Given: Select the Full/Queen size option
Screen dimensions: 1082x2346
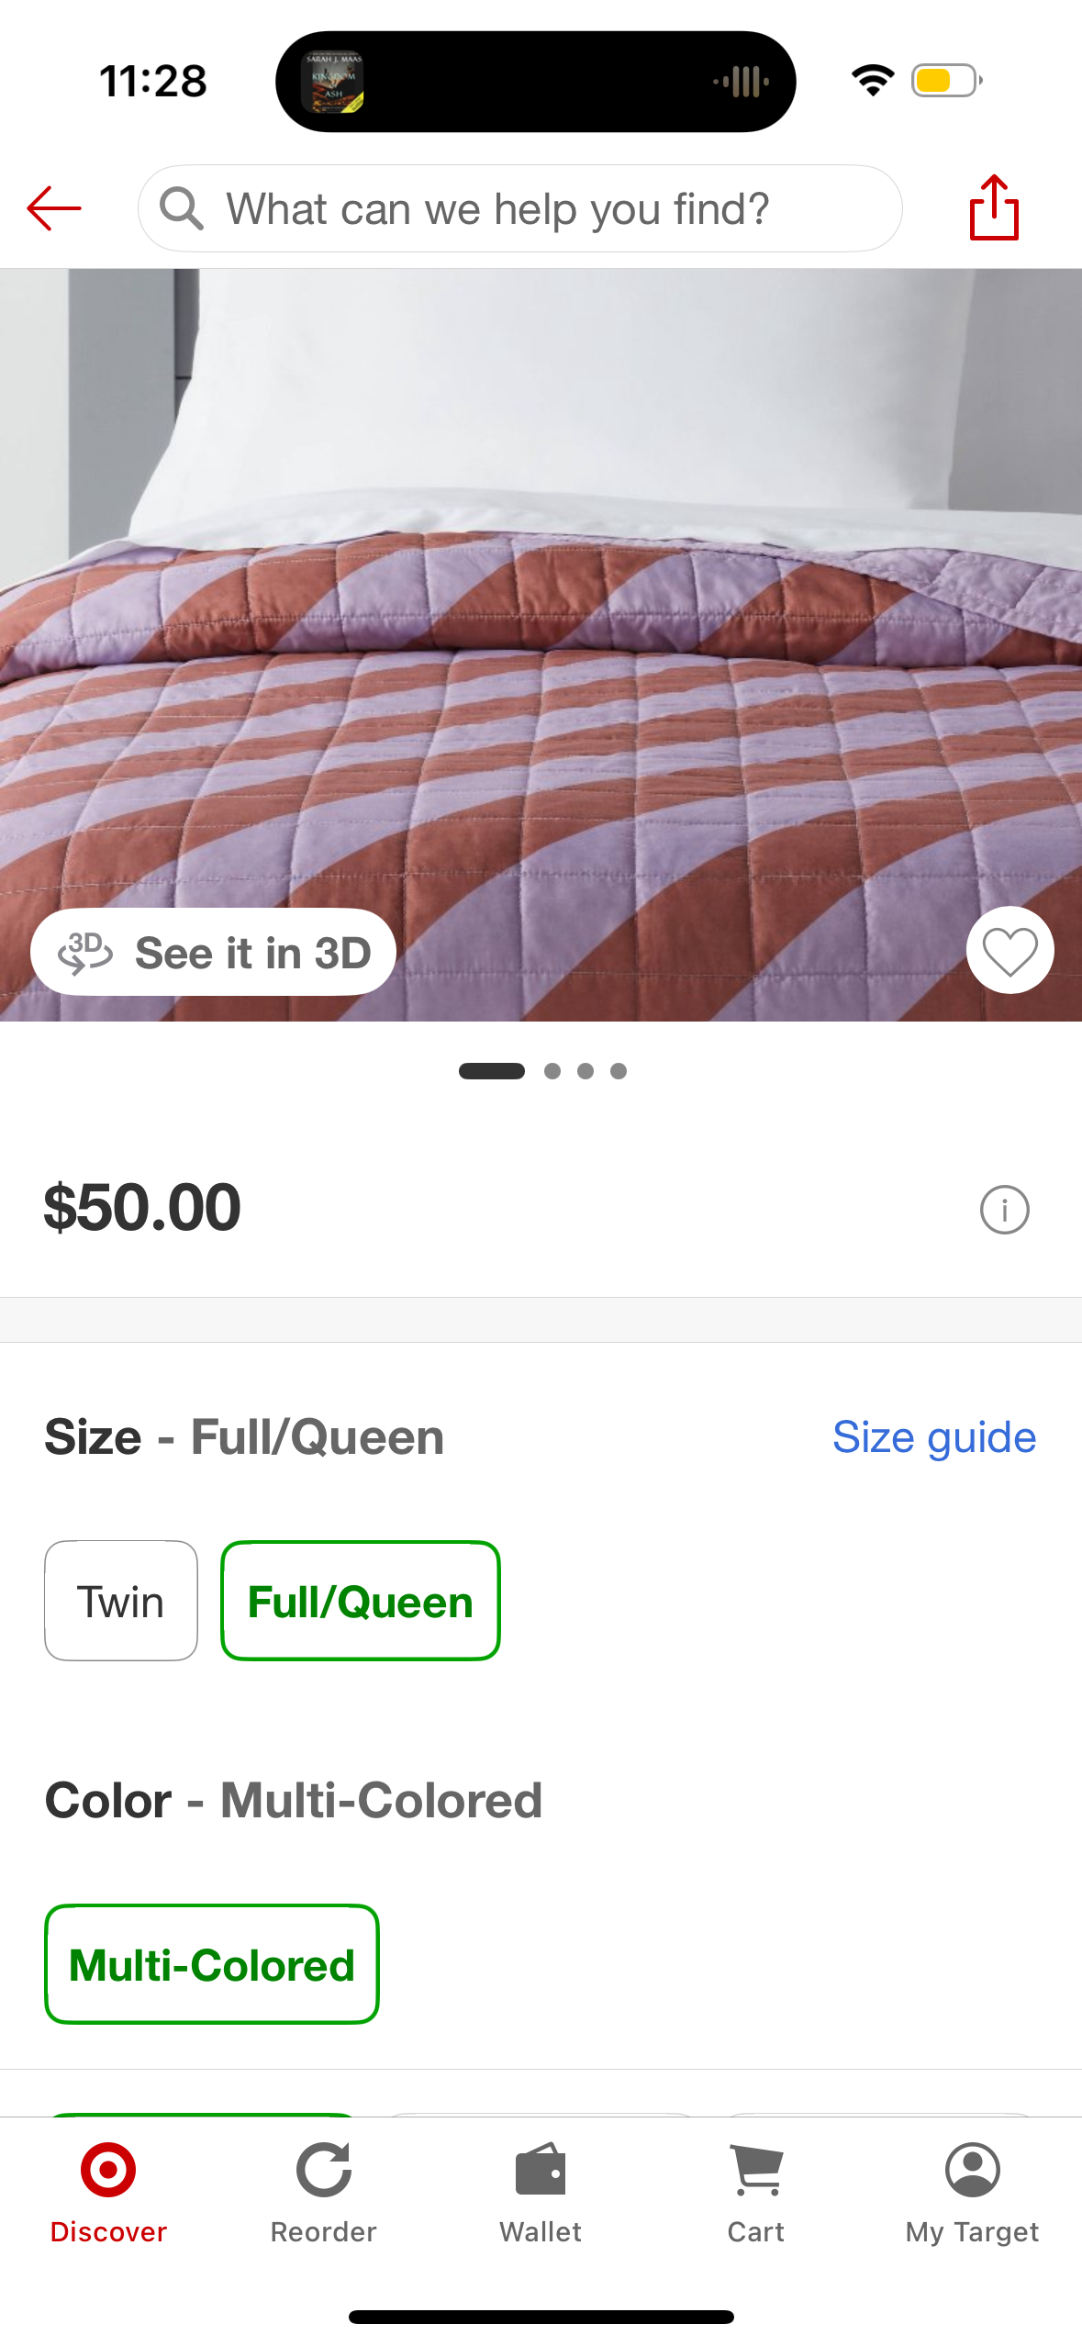Looking at the screenshot, I should point(361,1601).
